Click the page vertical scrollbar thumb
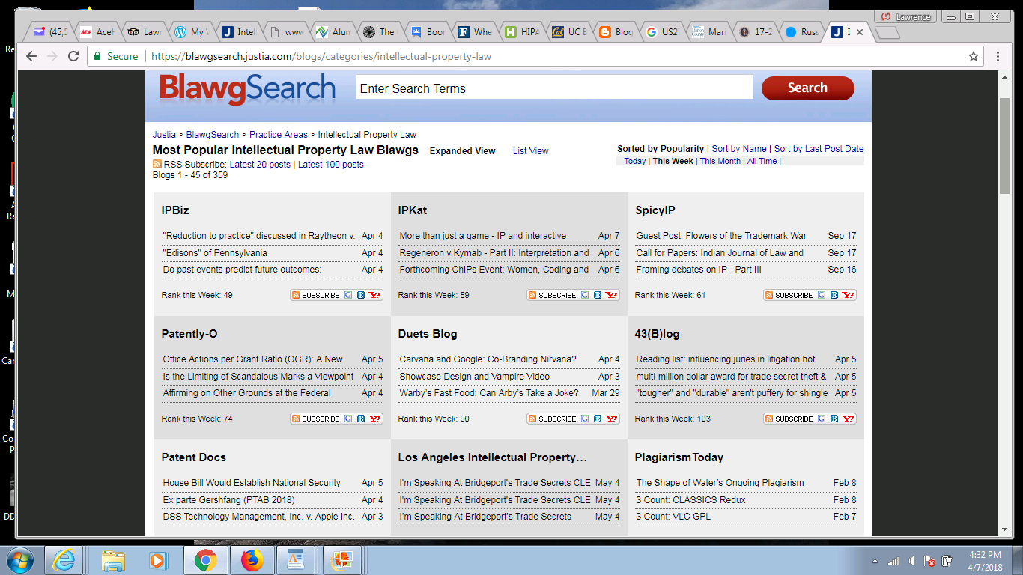Image resolution: width=1023 pixels, height=575 pixels. click(1004, 145)
